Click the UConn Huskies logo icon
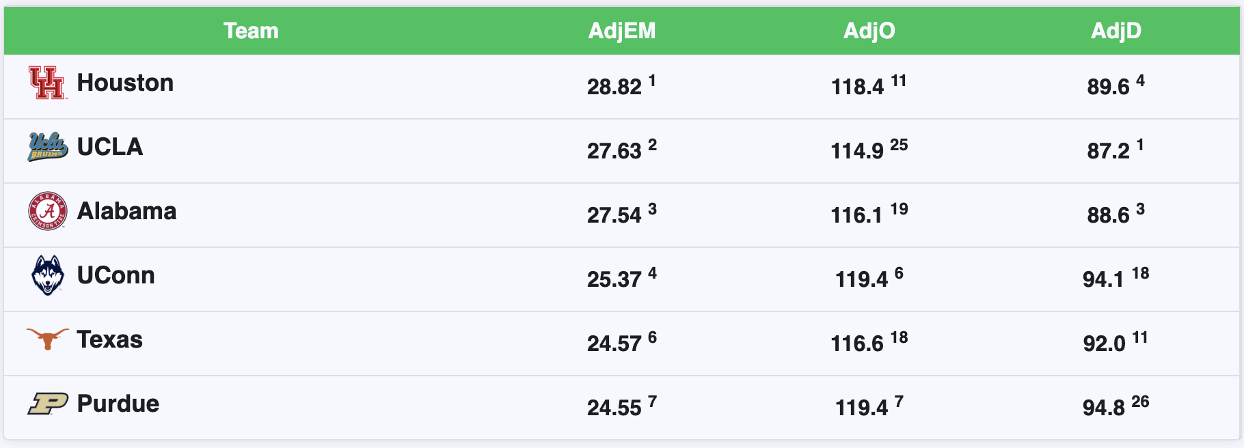 pos(47,275)
